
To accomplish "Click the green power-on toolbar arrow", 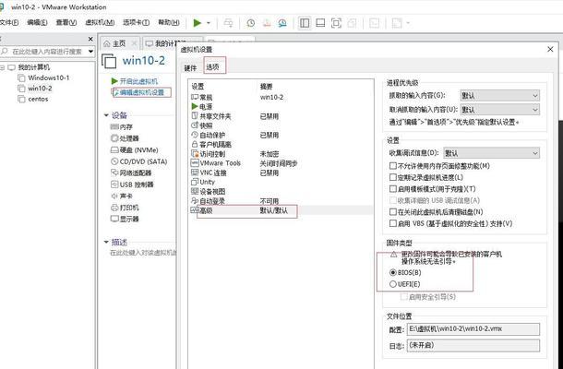I will 198,23.
